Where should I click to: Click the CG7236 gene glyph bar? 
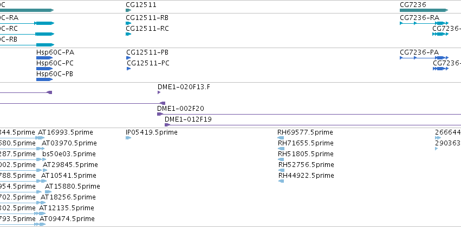pos(424,10)
